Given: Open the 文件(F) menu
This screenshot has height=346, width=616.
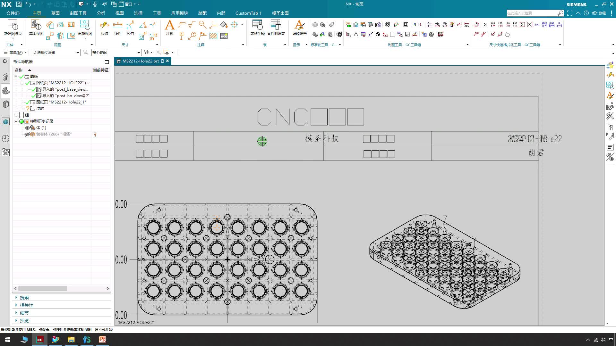Looking at the screenshot, I should [x=13, y=13].
